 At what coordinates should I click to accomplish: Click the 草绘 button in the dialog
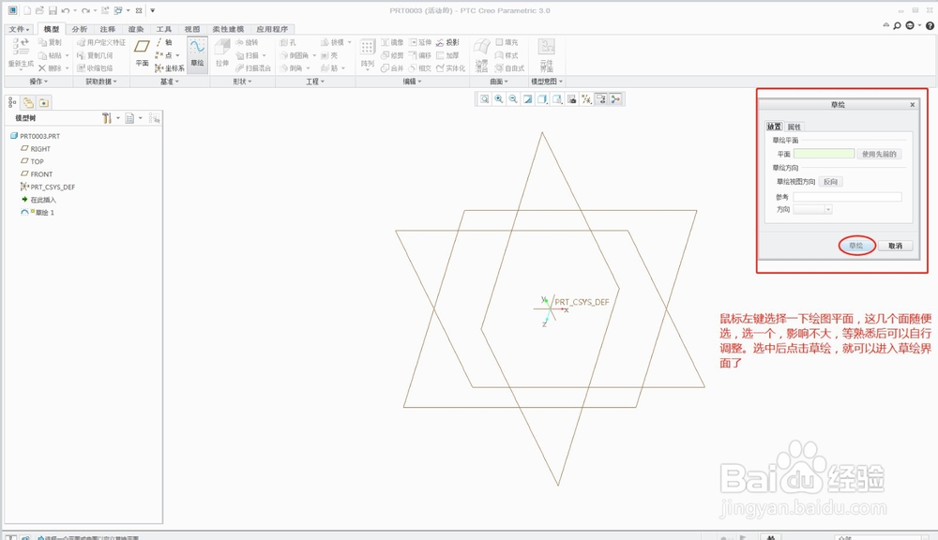[855, 246]
